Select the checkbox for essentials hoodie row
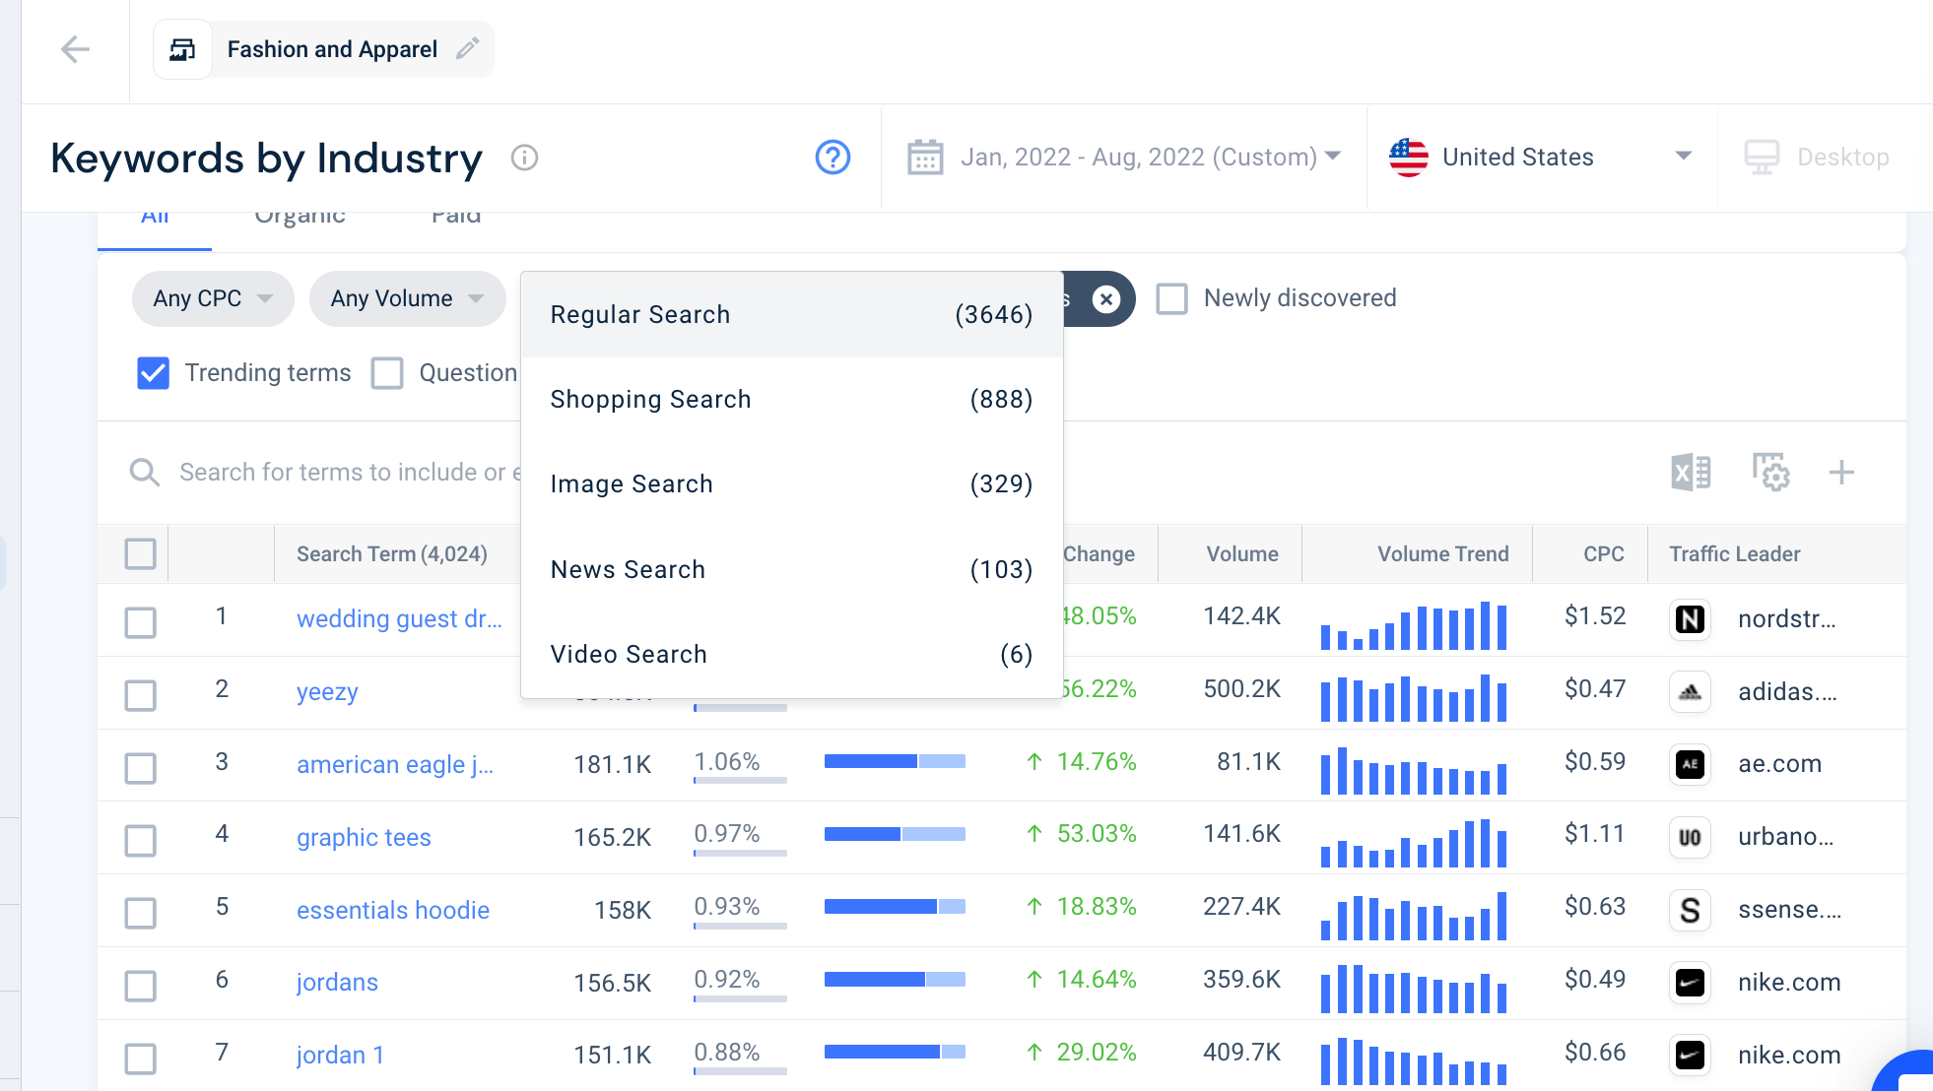This screenshot has height=1091, width=1933. [x=141, y=913]
